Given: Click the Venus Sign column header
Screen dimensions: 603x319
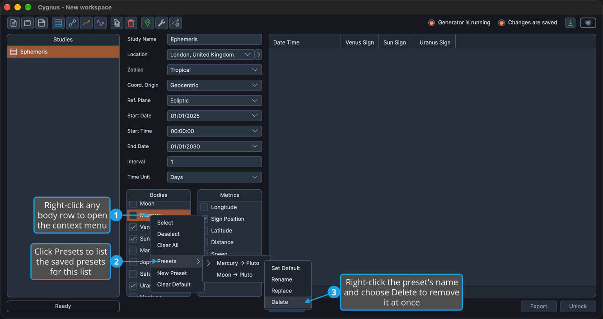Looking at the screenshot, I should 360,42.
